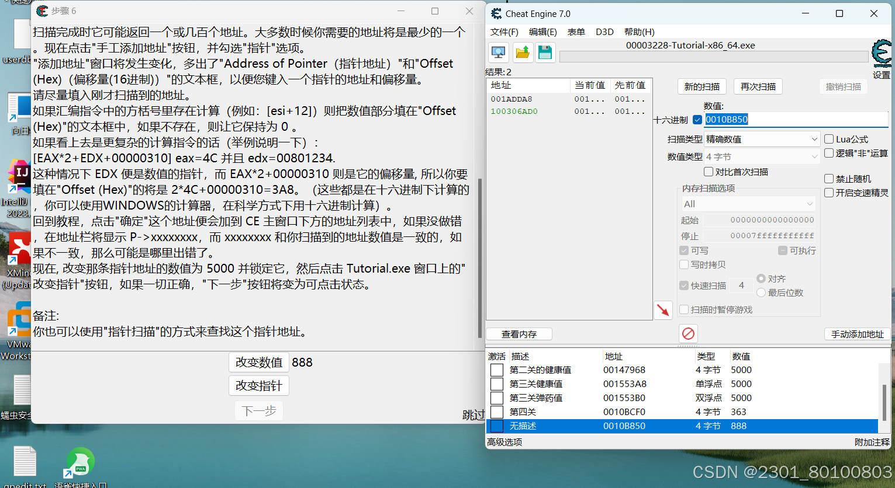The height and width of the screenshot is (488, 895).
Task: Click the scan value input field
Action: 796,120
